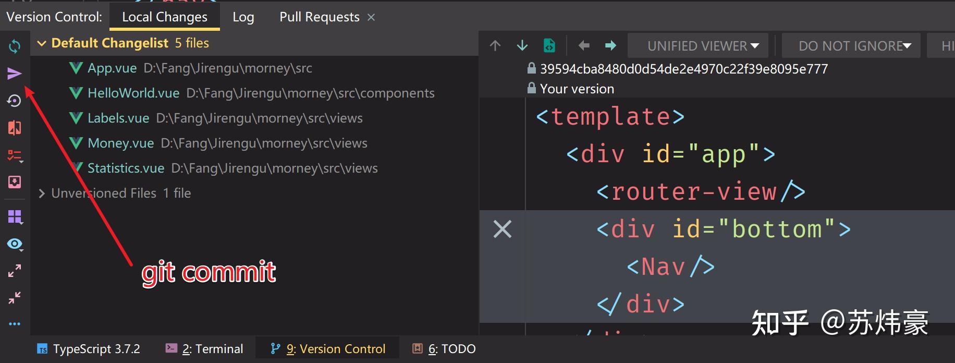Image resolution: width=955 pixels, height=363 pixels.
Task: Click the Nav tag line in diff
Action: tap(670, 267)
